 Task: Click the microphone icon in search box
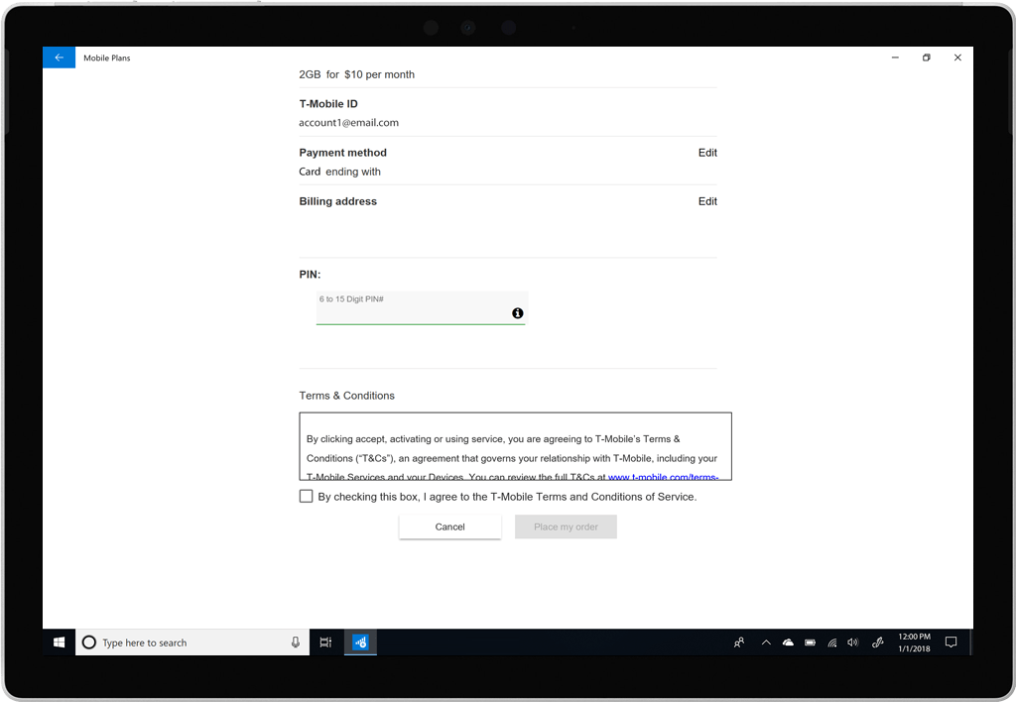click(x=296, y=643)
